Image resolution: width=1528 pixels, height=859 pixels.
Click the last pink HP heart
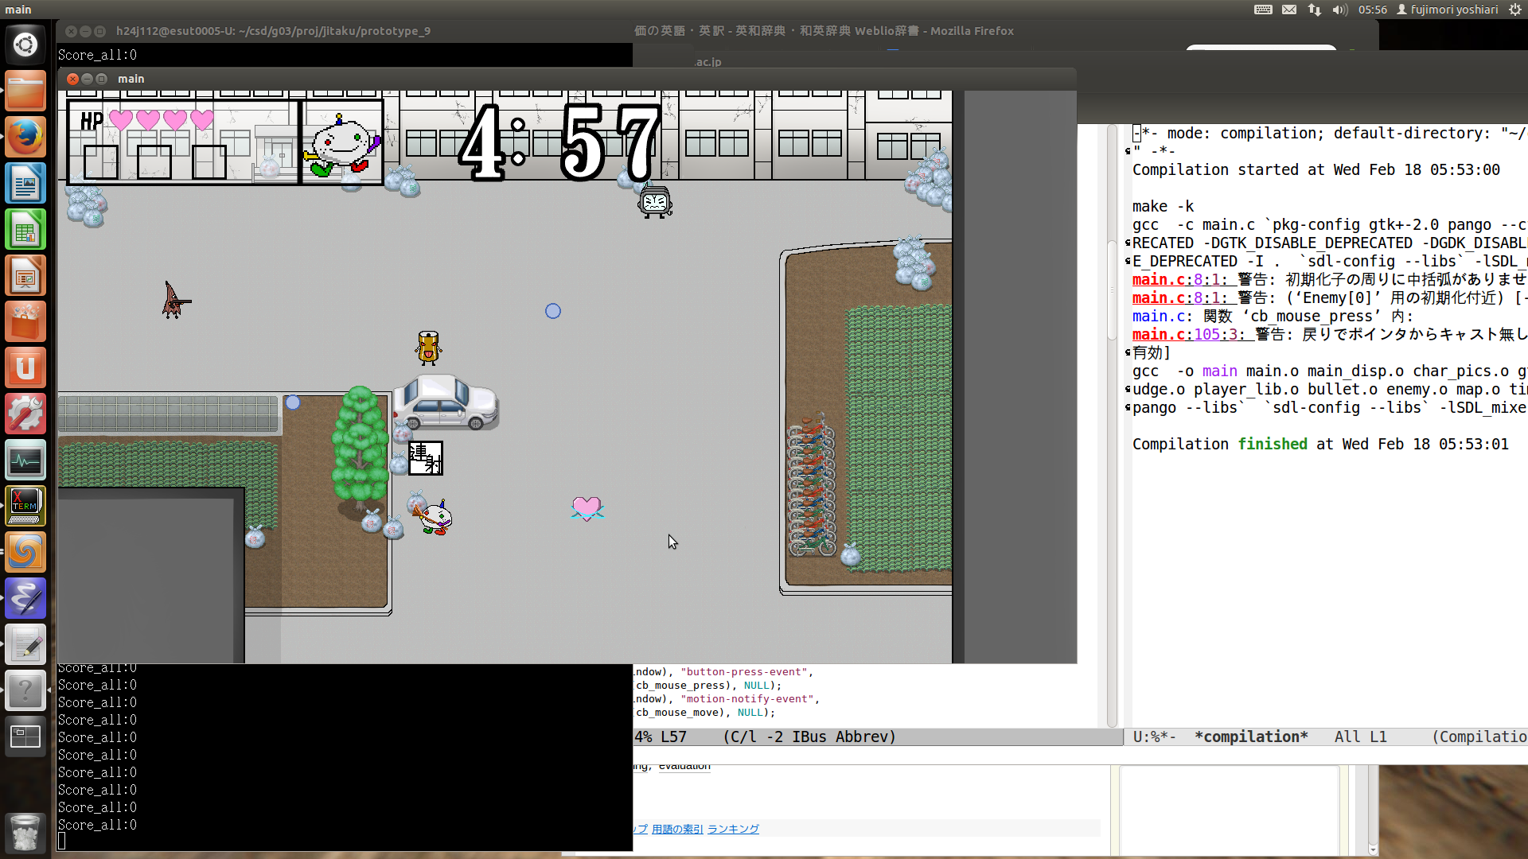click(x=202, y=120)
